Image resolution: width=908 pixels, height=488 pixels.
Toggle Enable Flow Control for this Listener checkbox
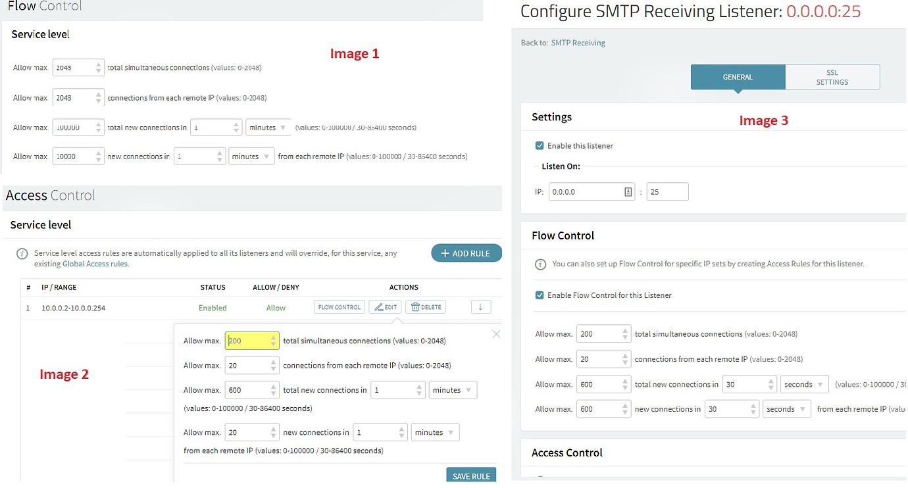(540, 295)
